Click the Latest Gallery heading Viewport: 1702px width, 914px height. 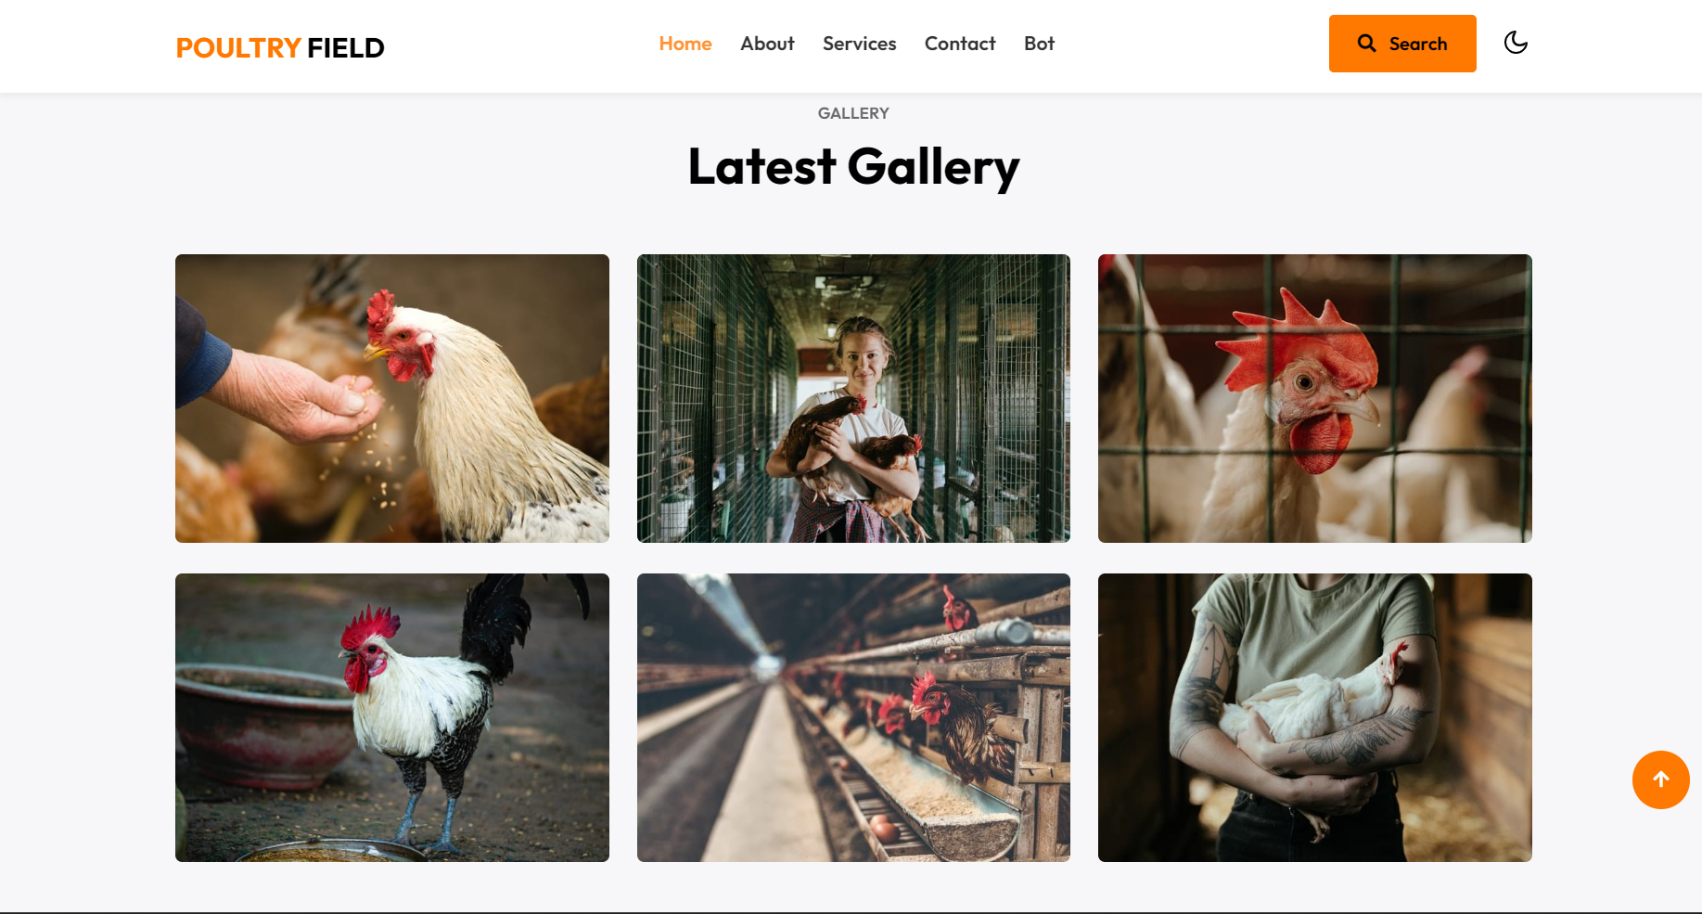tap(853, 168)
